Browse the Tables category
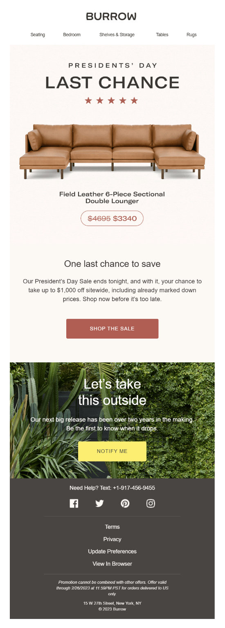This screenshot has height=628, width=225. 162,35
